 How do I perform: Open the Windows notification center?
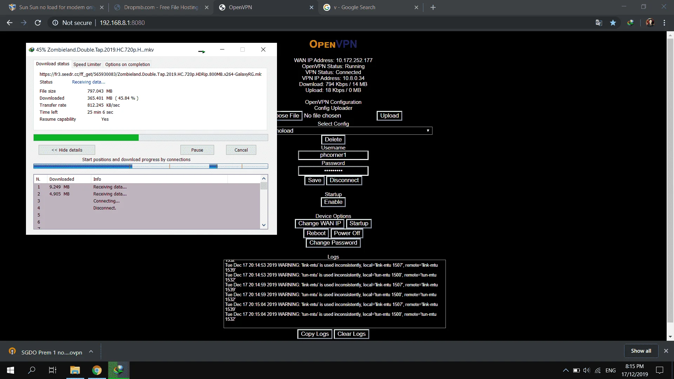tap(660, 370)
